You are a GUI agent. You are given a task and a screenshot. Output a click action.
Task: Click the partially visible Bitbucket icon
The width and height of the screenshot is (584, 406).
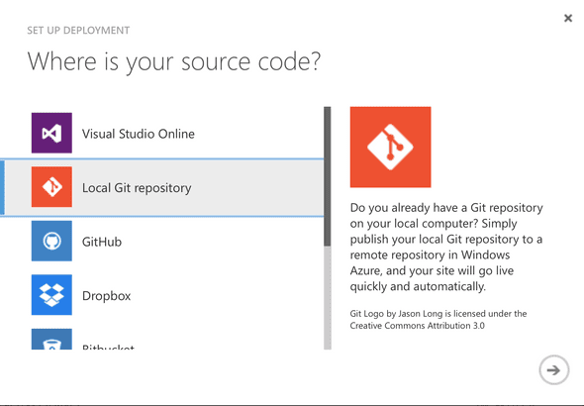click(51, 339)
